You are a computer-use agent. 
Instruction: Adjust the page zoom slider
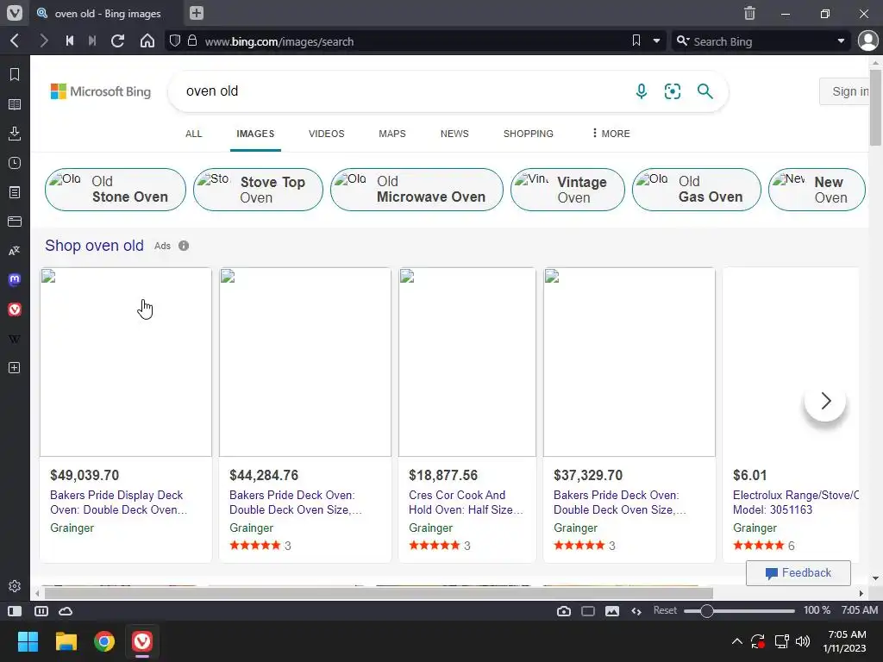[x=739, y=611]
